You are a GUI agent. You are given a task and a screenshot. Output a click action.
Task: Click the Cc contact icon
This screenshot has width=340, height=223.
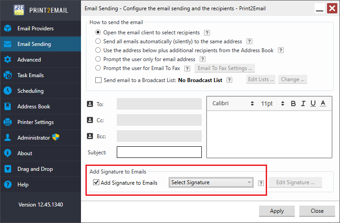[89, 120]
